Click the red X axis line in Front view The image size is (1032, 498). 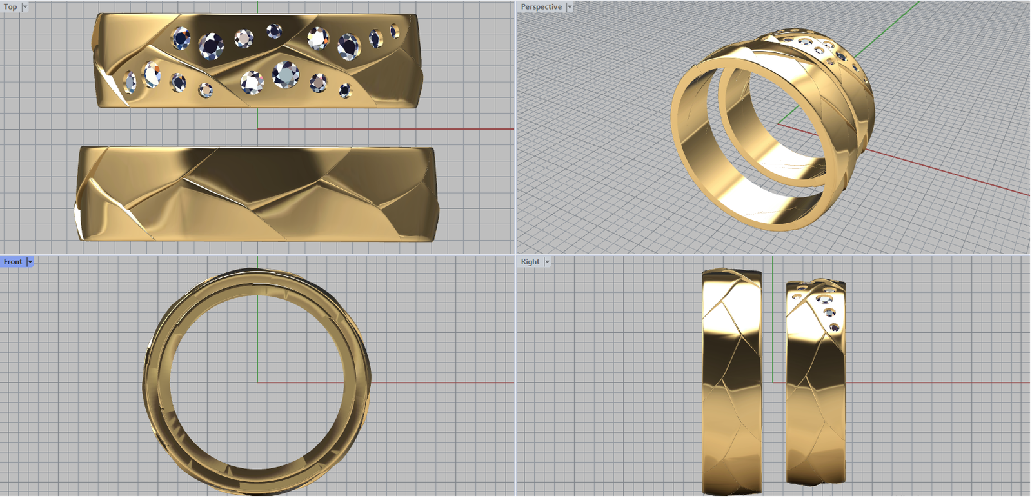(439, 383)
